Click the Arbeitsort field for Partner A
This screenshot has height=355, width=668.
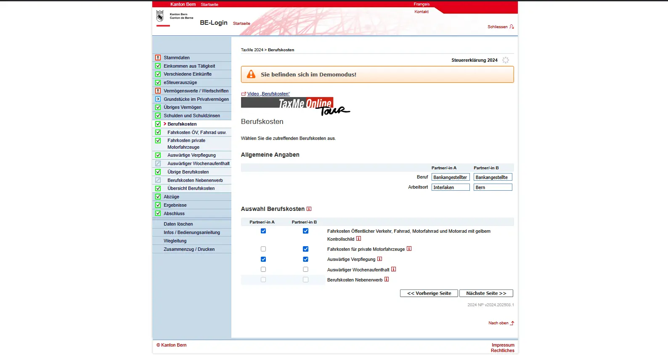click(x=450, y=187)
